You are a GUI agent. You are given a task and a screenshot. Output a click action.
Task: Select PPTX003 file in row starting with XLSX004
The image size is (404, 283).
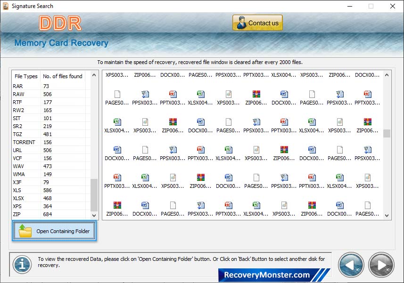pyautogui.click(x=284, y=126)
